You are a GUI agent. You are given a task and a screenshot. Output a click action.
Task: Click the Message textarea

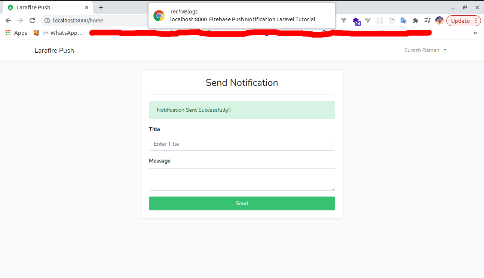[x=242, y=179]
